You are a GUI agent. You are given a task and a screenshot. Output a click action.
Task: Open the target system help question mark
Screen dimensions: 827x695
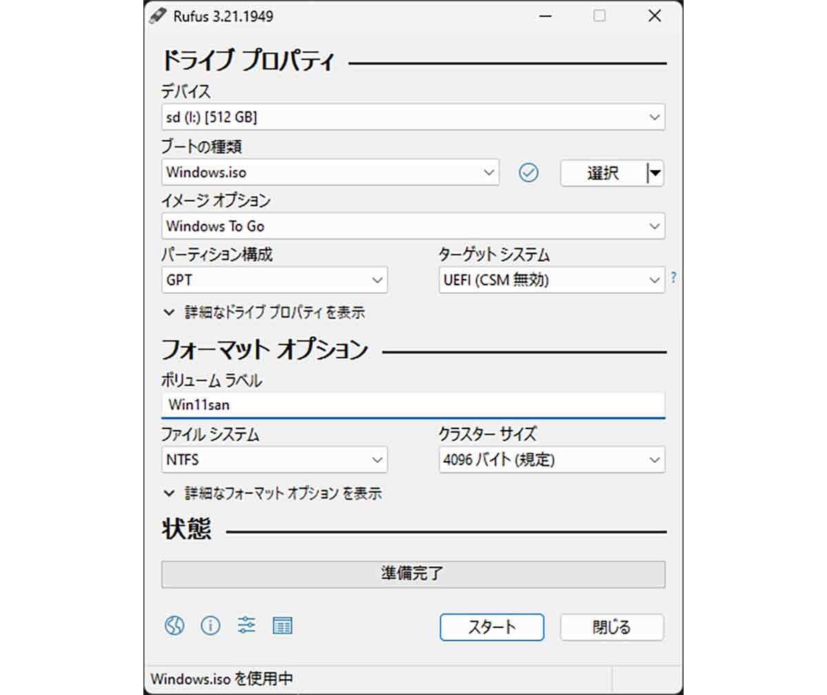tap(673, 278)
